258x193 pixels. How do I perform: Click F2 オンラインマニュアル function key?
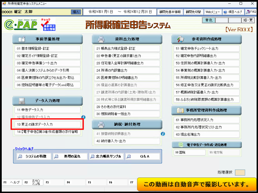coord(33,182)
